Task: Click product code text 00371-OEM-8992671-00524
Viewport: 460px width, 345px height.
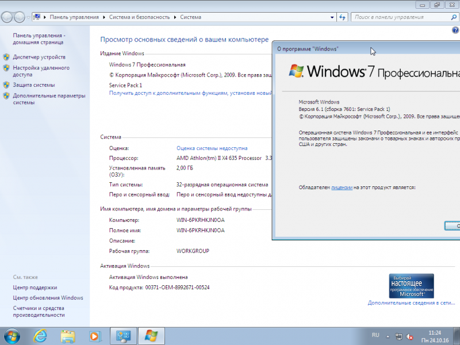Action: point(177,287)
